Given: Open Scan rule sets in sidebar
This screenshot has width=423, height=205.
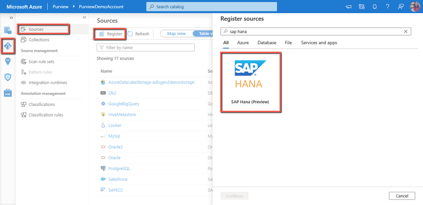Looking at the screenshot, I should tap(41, 61).
